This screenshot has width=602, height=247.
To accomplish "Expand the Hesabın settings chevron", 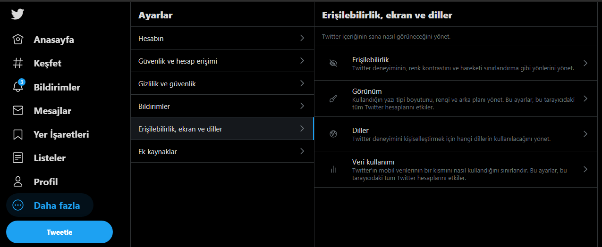I will pos(302,38).
